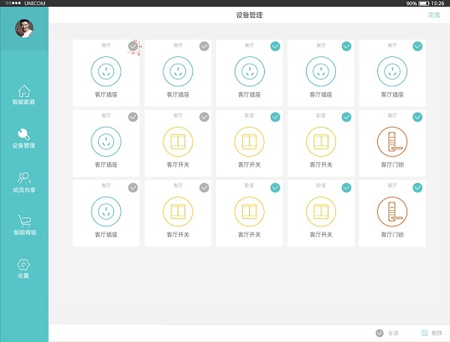Click the middle socket icon in top row

(249, 71)
